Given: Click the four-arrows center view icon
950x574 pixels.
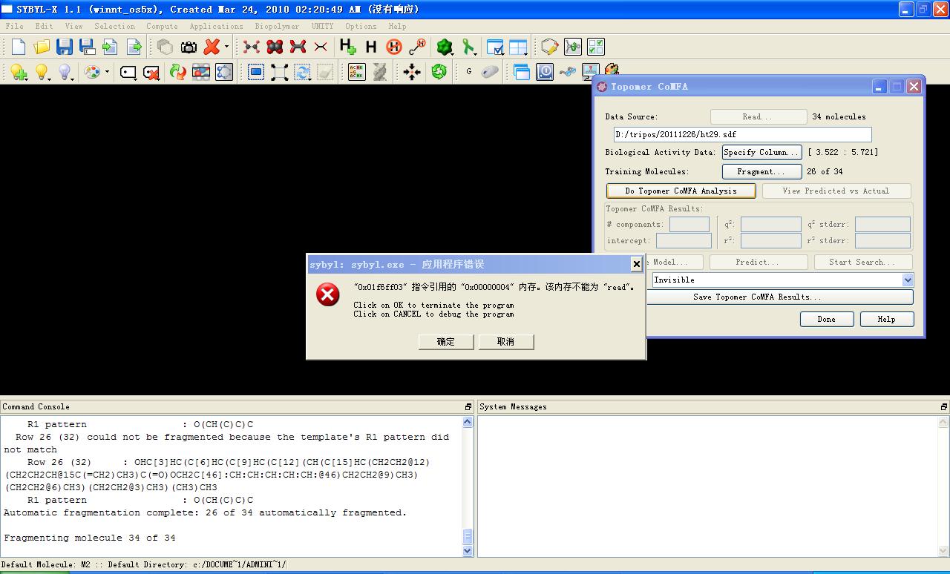Looking at the screenshot, I should [411, 72].
